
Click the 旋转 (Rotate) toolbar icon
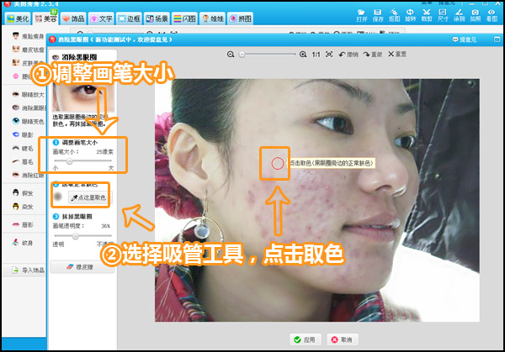(411, 15)
